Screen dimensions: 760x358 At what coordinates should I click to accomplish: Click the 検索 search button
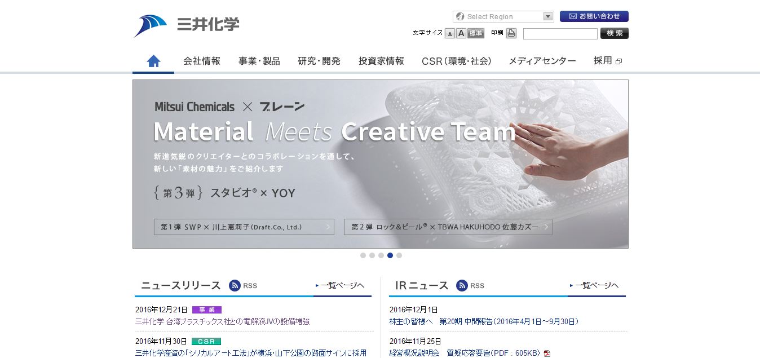point(615,33)
